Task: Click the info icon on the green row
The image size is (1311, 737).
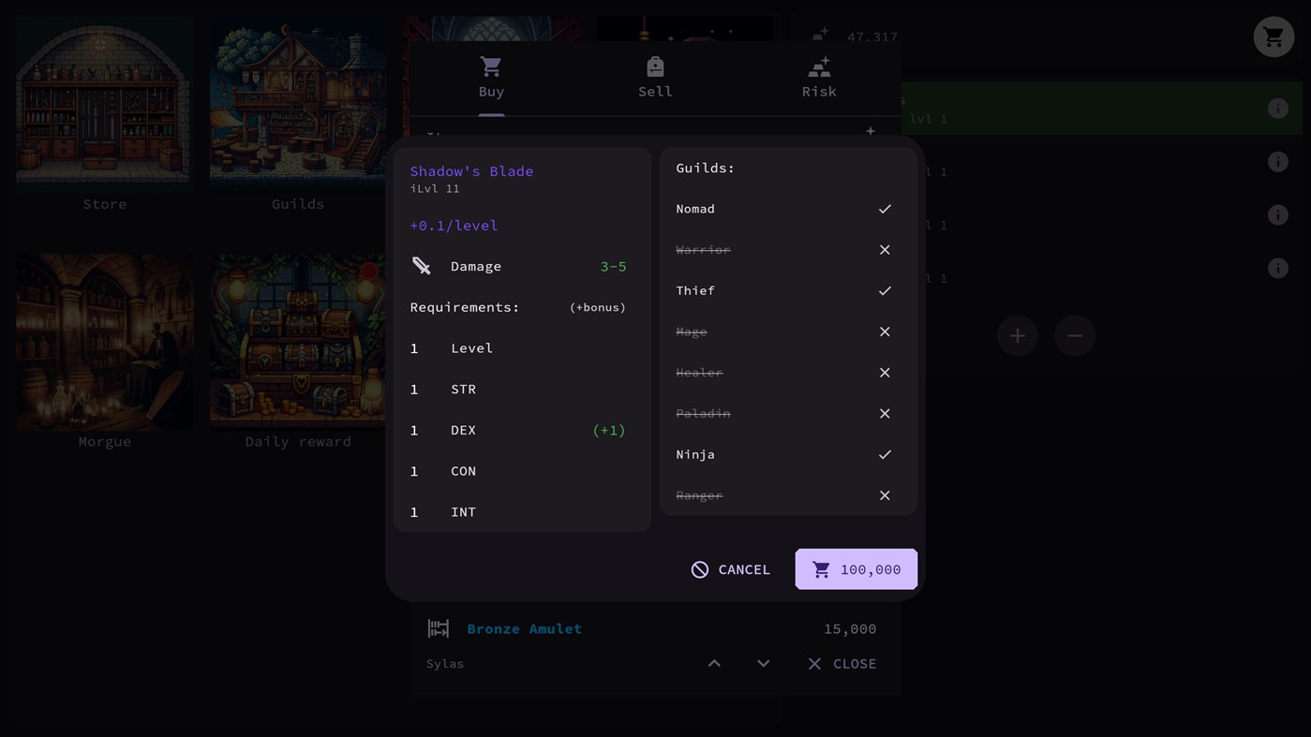Action: tap(1277, 109)
